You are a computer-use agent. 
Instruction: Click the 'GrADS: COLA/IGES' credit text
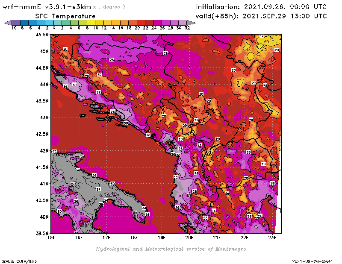click(x=19, y=261)
